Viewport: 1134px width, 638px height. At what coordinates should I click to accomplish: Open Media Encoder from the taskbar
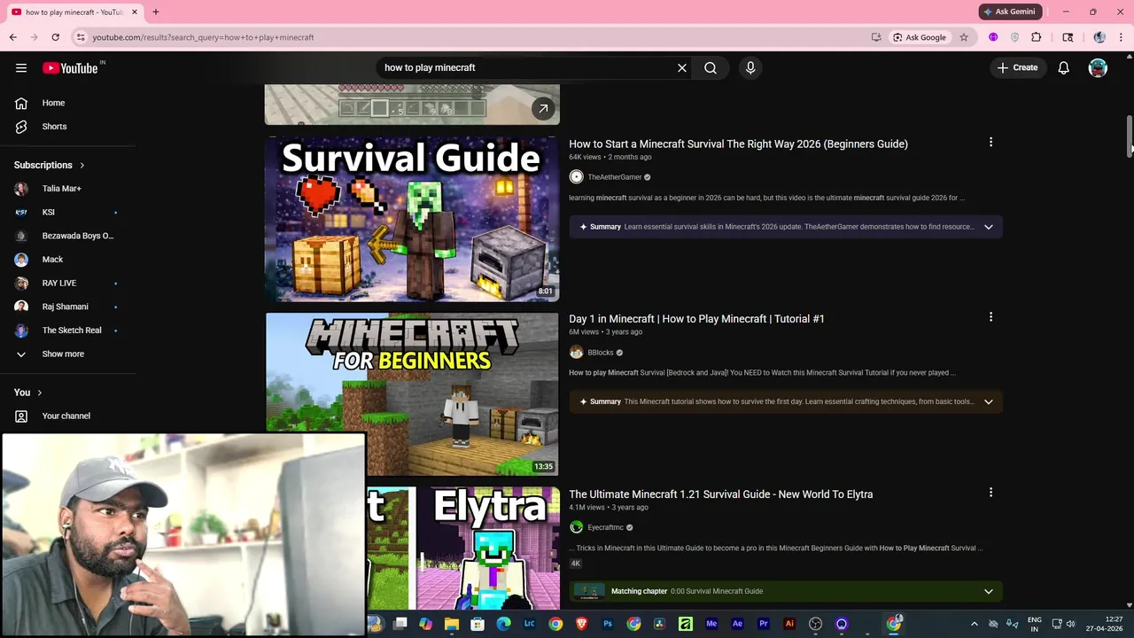click(x=711, y=624)
